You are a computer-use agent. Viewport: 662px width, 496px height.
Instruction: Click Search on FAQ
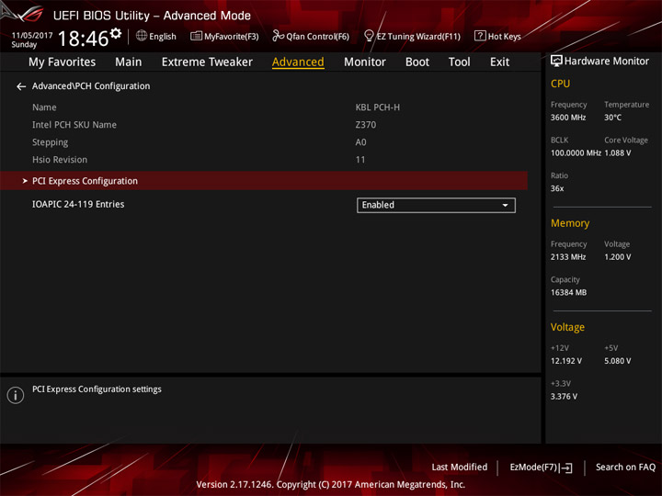pos(626,468)
